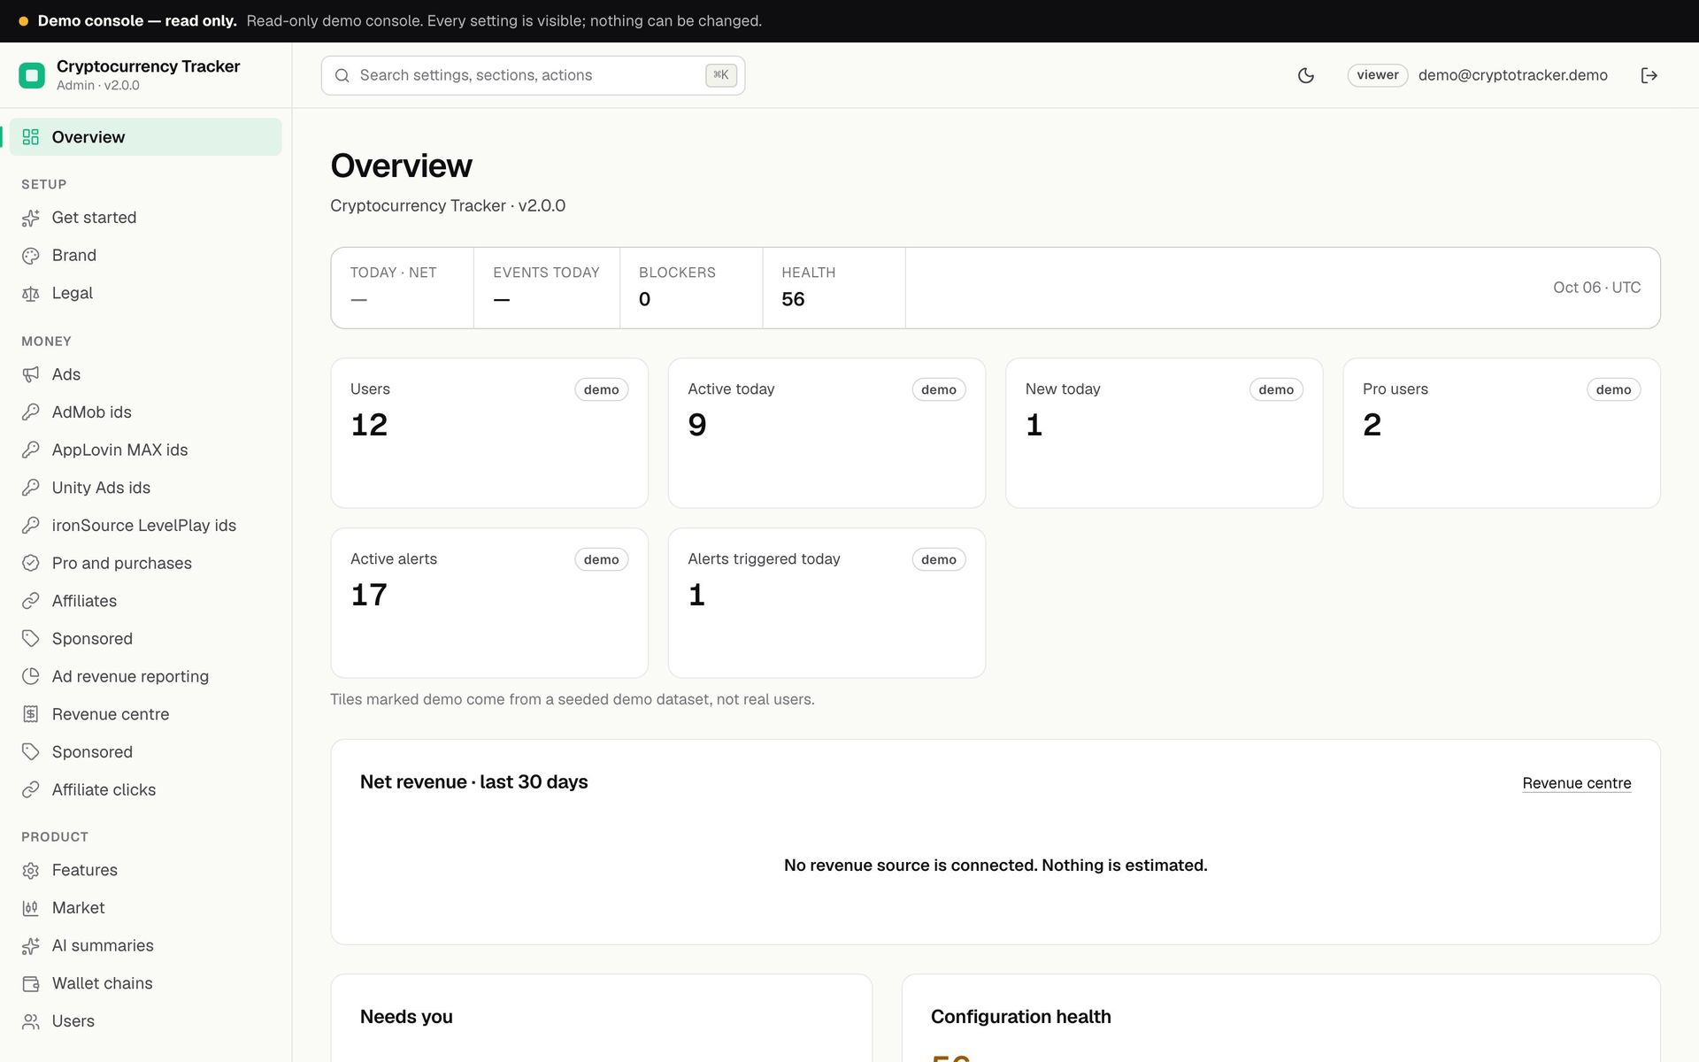The width and height of the screenshot is (1699, 1062).
Task: Click the Pro and purchases badge icon
Action: click(31, 563)
